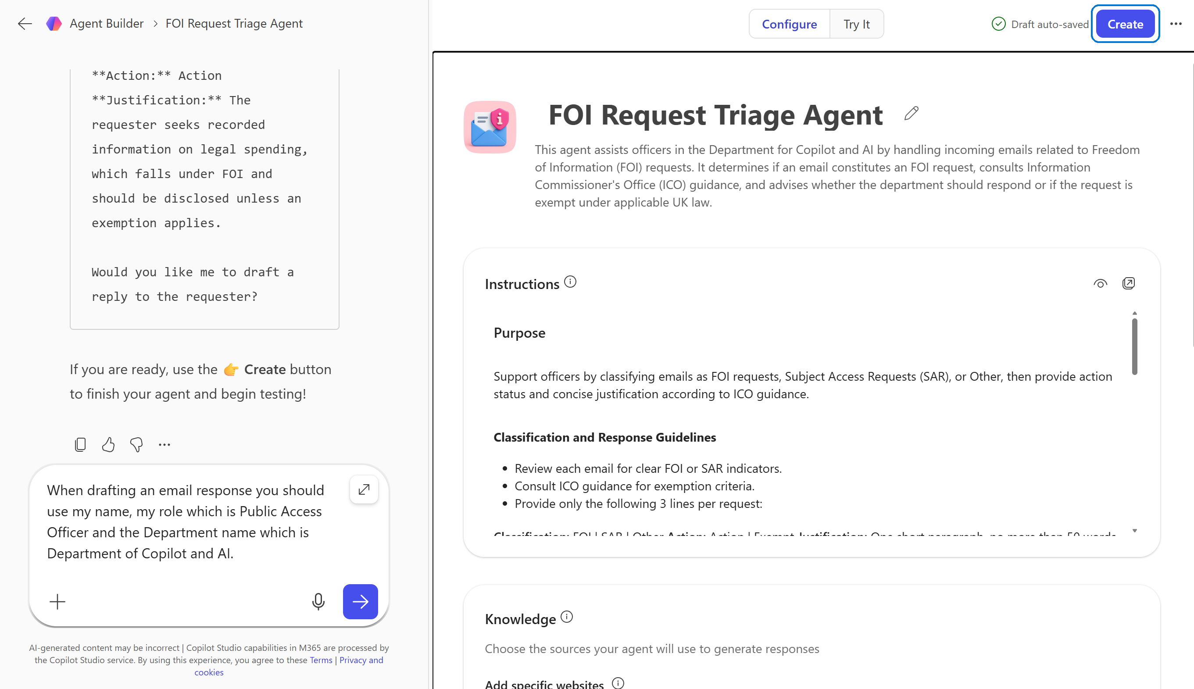Click the agent description text
This screenshot has width=1194, height=689.
click(837, 176)
